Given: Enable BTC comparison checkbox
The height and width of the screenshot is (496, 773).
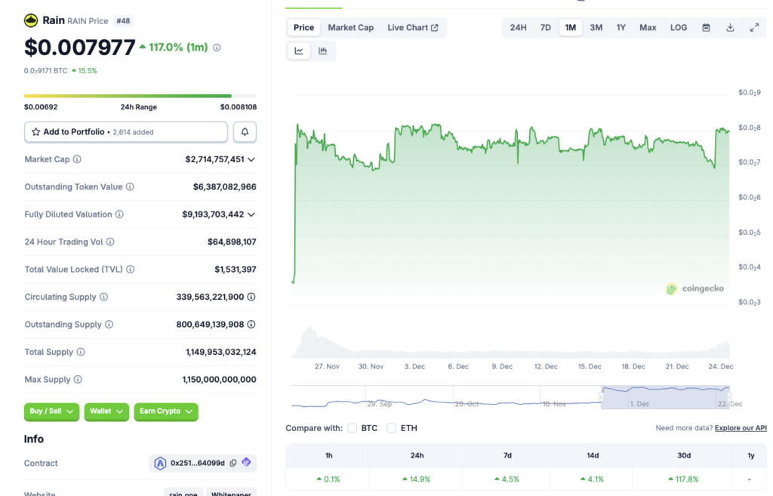Looking at the screenshot, I should point(352,427).
